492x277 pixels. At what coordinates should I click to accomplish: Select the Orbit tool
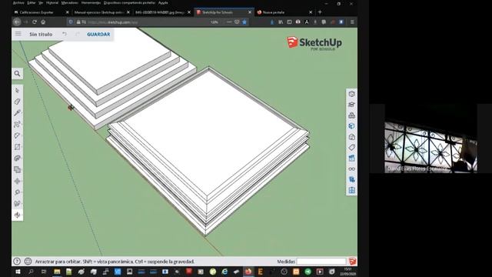point(17,215)
